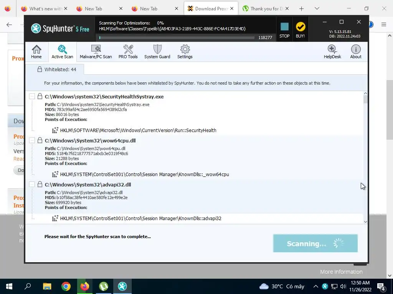The width and height of the screenshot is (393, 294).
Task: Click lock icon beside advapi32.dll
Action: 40,184
